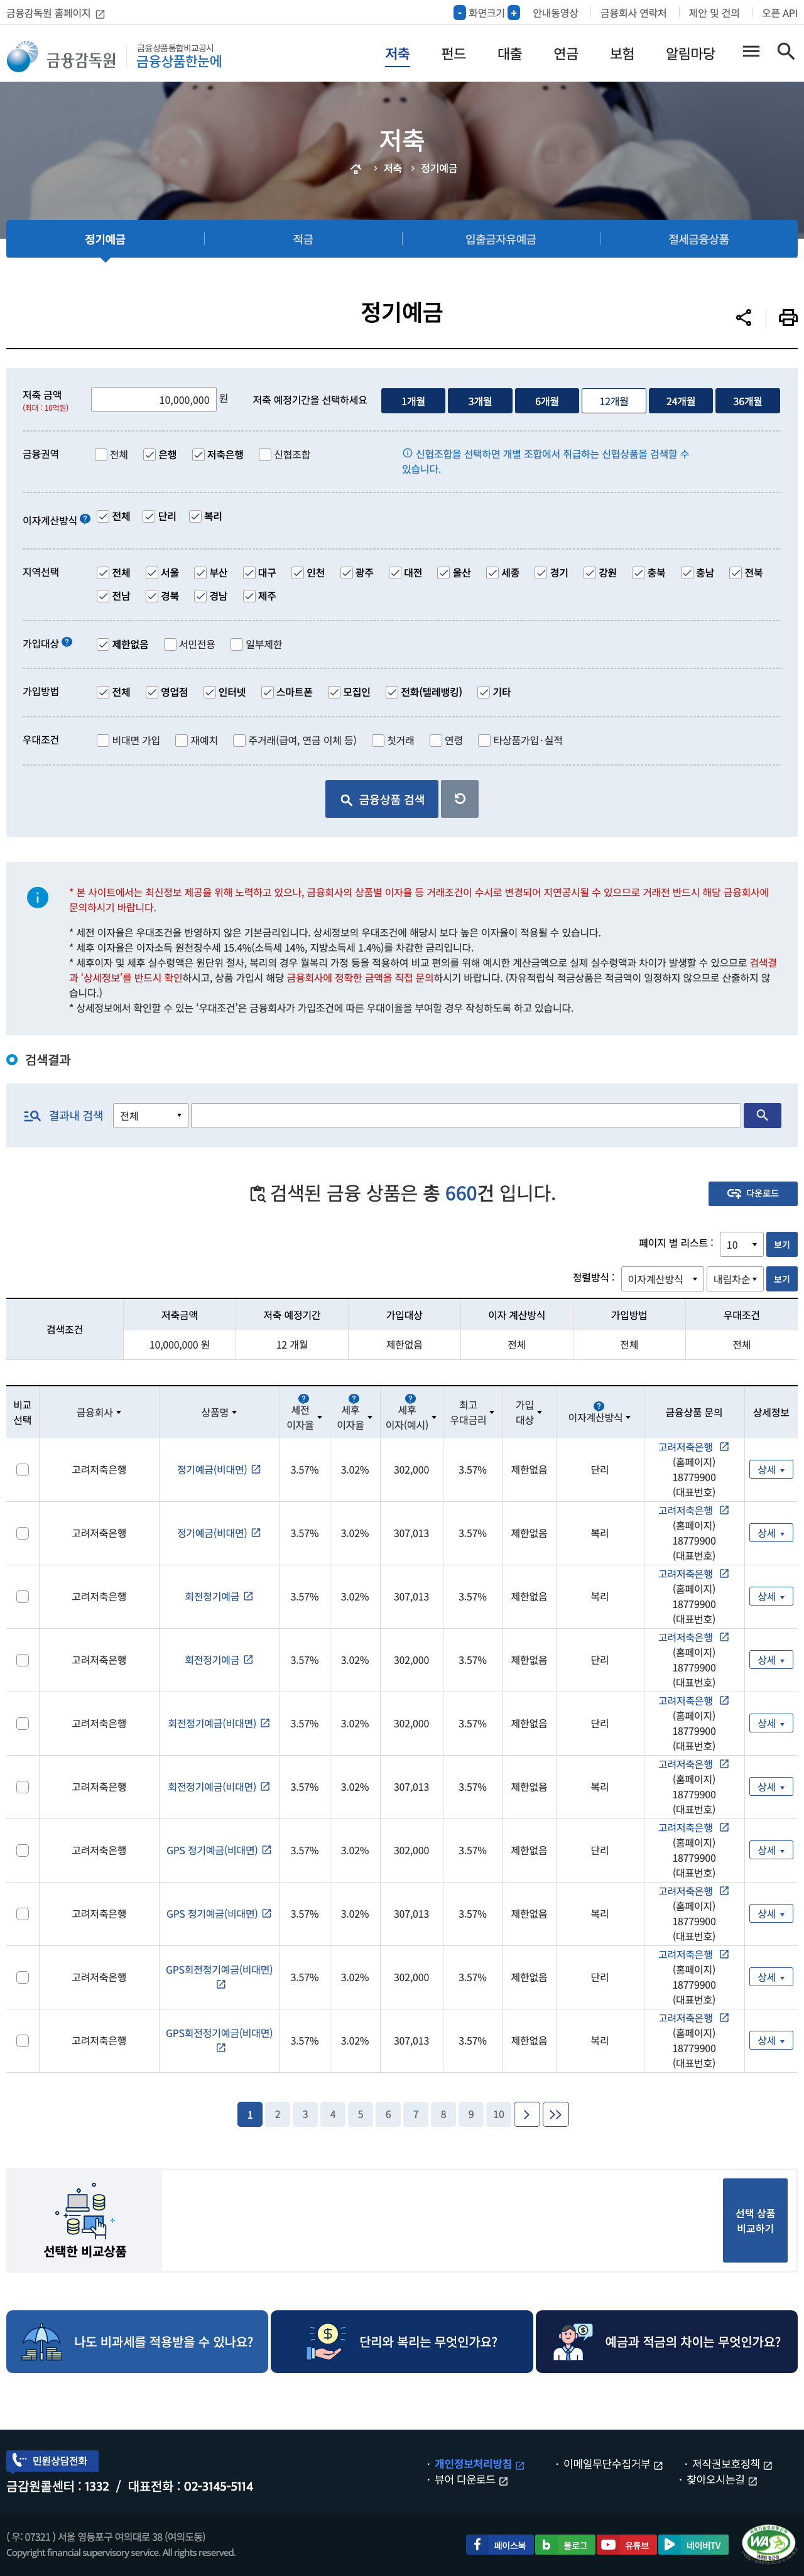Switch to 입출금자유예금 tab
Viewport: 804px width, 2576px height.
click(500, 239)
